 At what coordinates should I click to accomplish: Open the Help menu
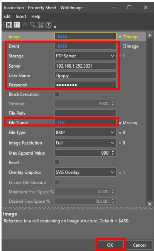(x=36, y=16)
